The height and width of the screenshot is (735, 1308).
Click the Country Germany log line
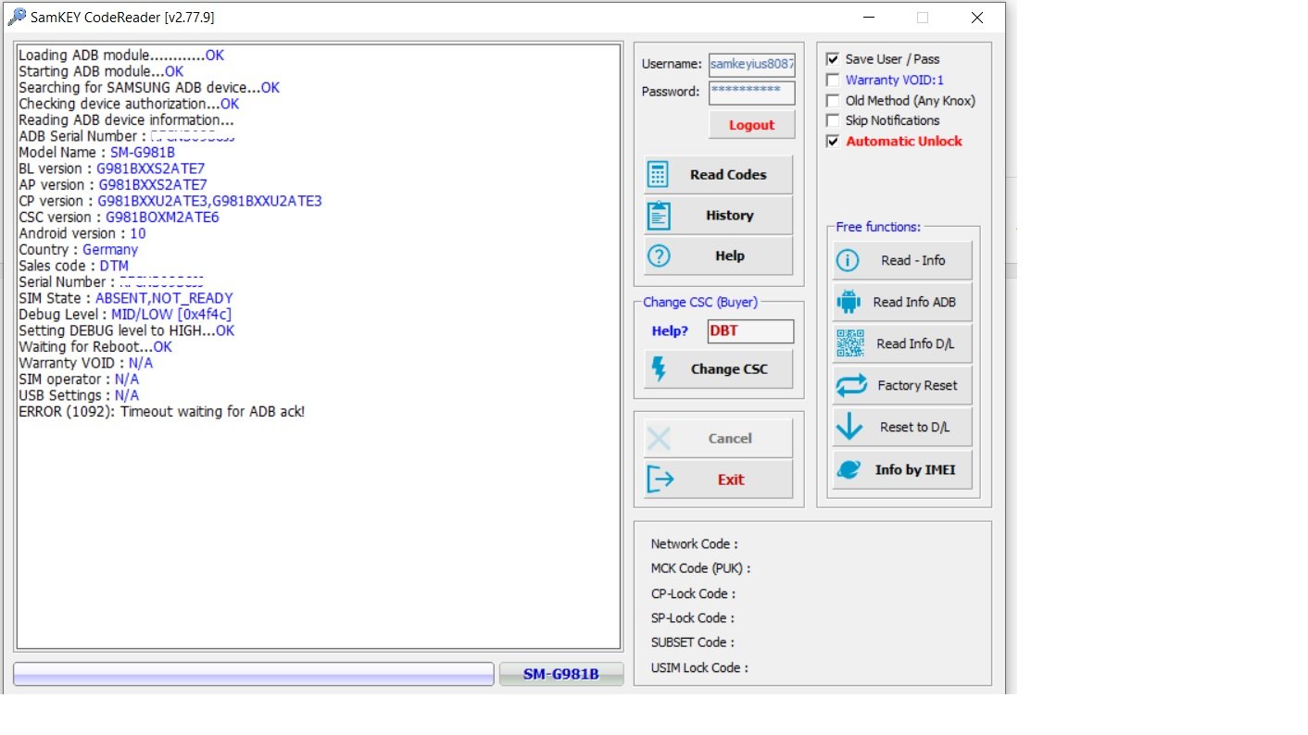tap(79, 250)
